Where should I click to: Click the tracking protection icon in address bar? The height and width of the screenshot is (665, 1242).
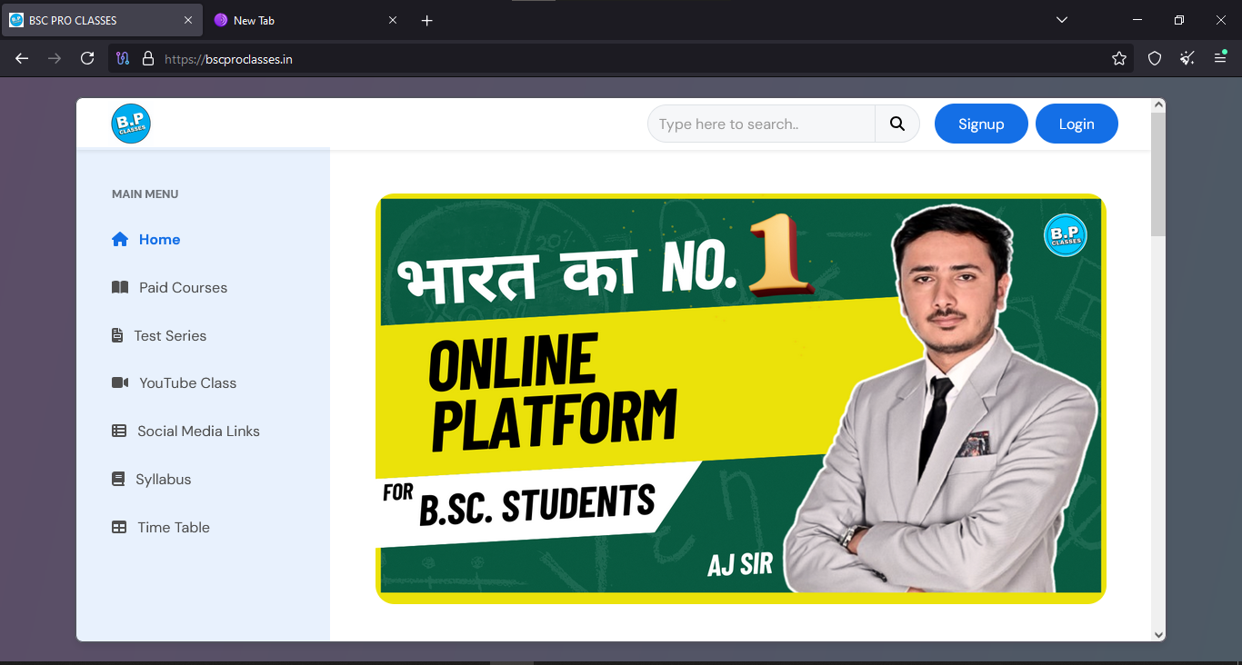pos(124,58)
